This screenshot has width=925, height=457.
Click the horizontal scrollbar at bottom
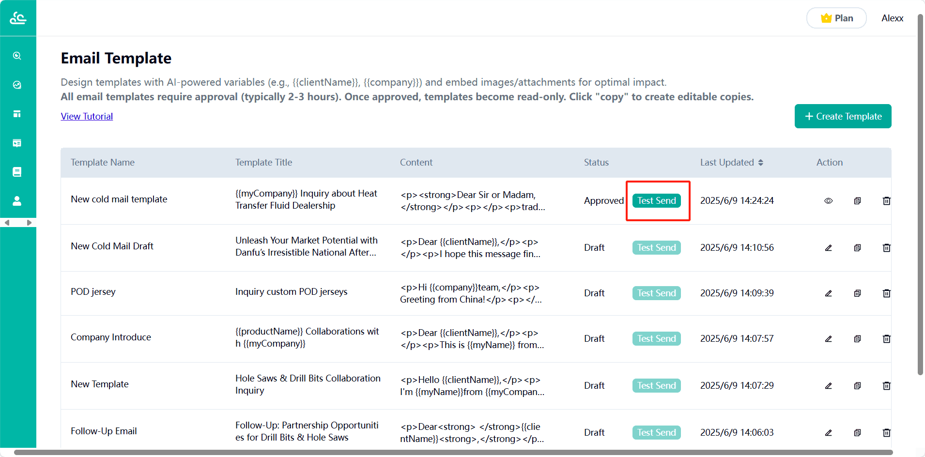(453, 453)
